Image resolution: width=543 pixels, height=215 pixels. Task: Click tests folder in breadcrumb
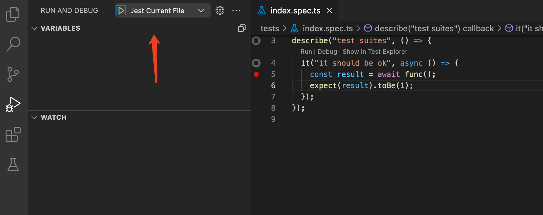tap(270, 28)
